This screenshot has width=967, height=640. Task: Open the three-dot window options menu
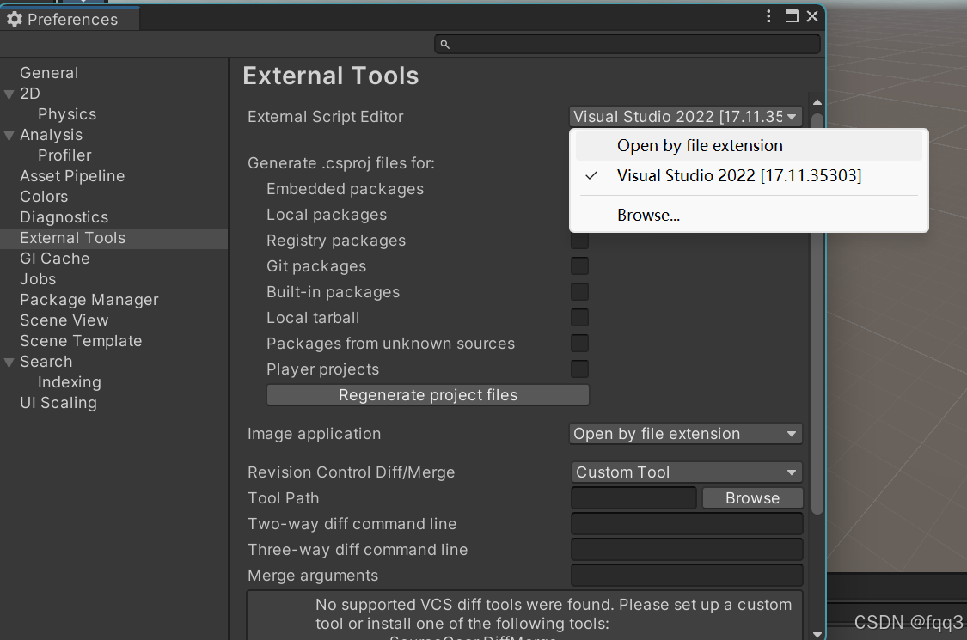[x=768, y=16]
